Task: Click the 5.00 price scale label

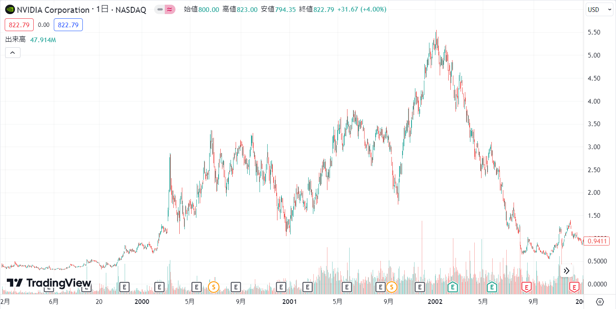Action: pos(595,55)
